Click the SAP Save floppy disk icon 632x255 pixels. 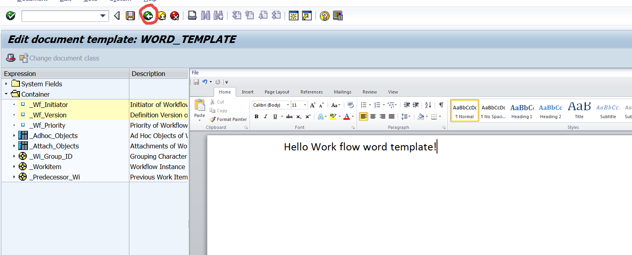point(130,16)
